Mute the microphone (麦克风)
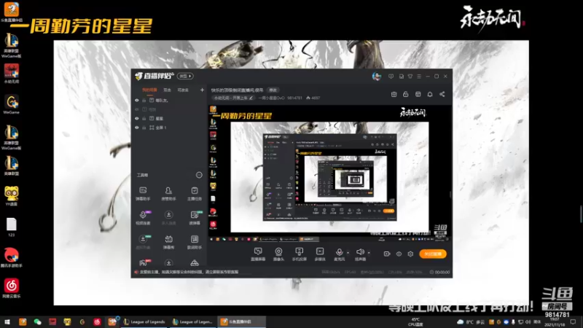583x328 pixels. pos(339,254)
